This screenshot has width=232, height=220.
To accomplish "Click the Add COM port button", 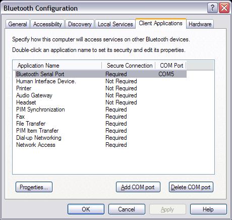I will pos(138,187).
